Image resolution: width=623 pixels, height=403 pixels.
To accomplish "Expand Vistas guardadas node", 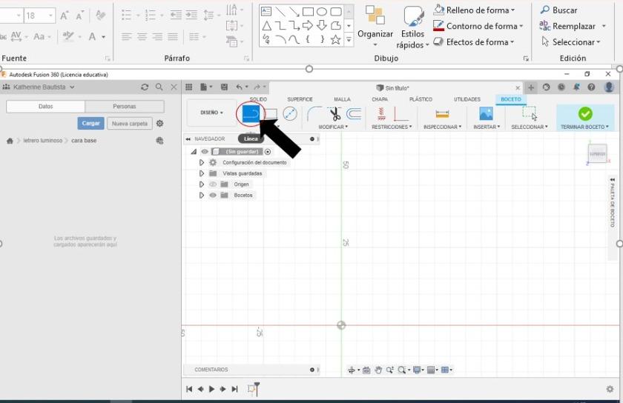I will point(202,173).
